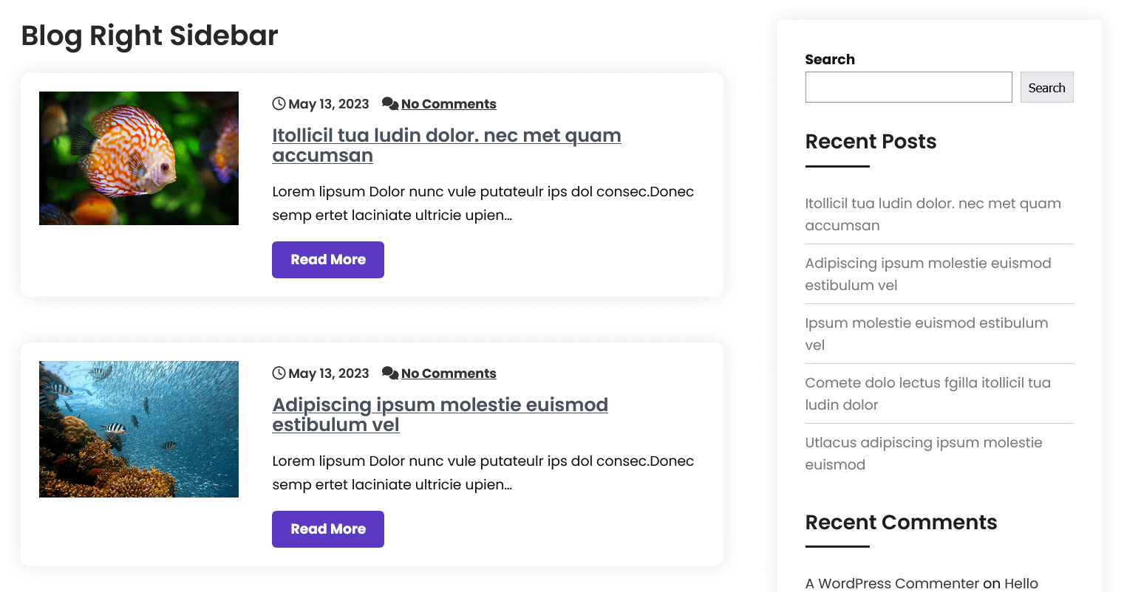Open the No Comments link on the Adipiscing post

click(x=449, y=374)
